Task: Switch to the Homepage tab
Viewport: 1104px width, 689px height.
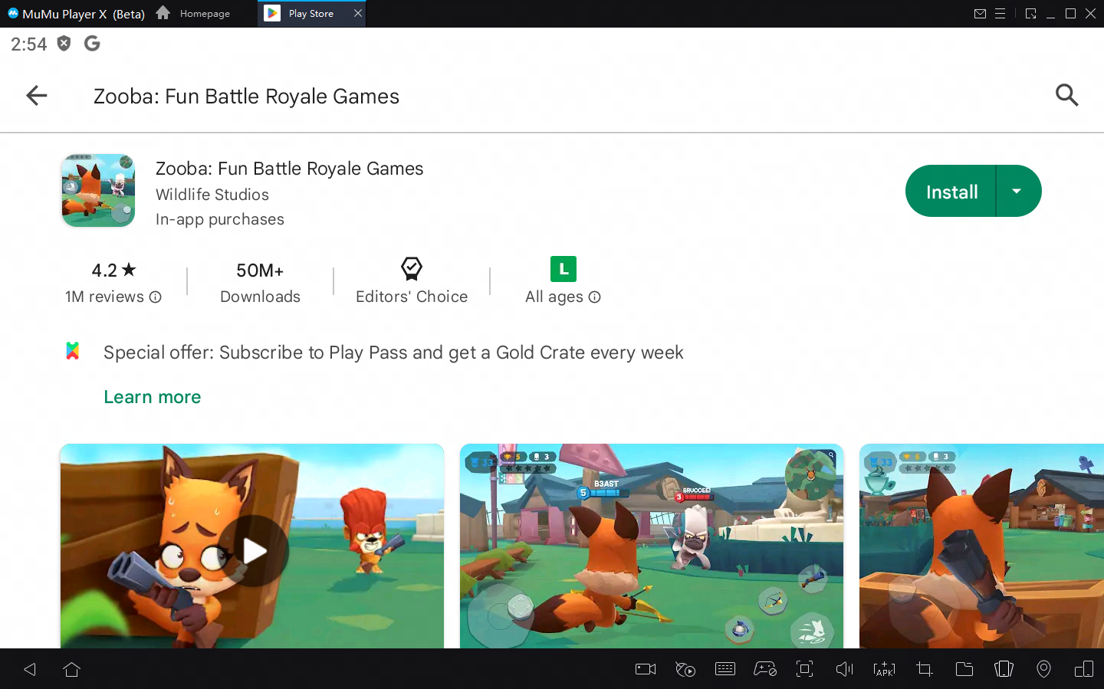Action: (x=194, y=14)
